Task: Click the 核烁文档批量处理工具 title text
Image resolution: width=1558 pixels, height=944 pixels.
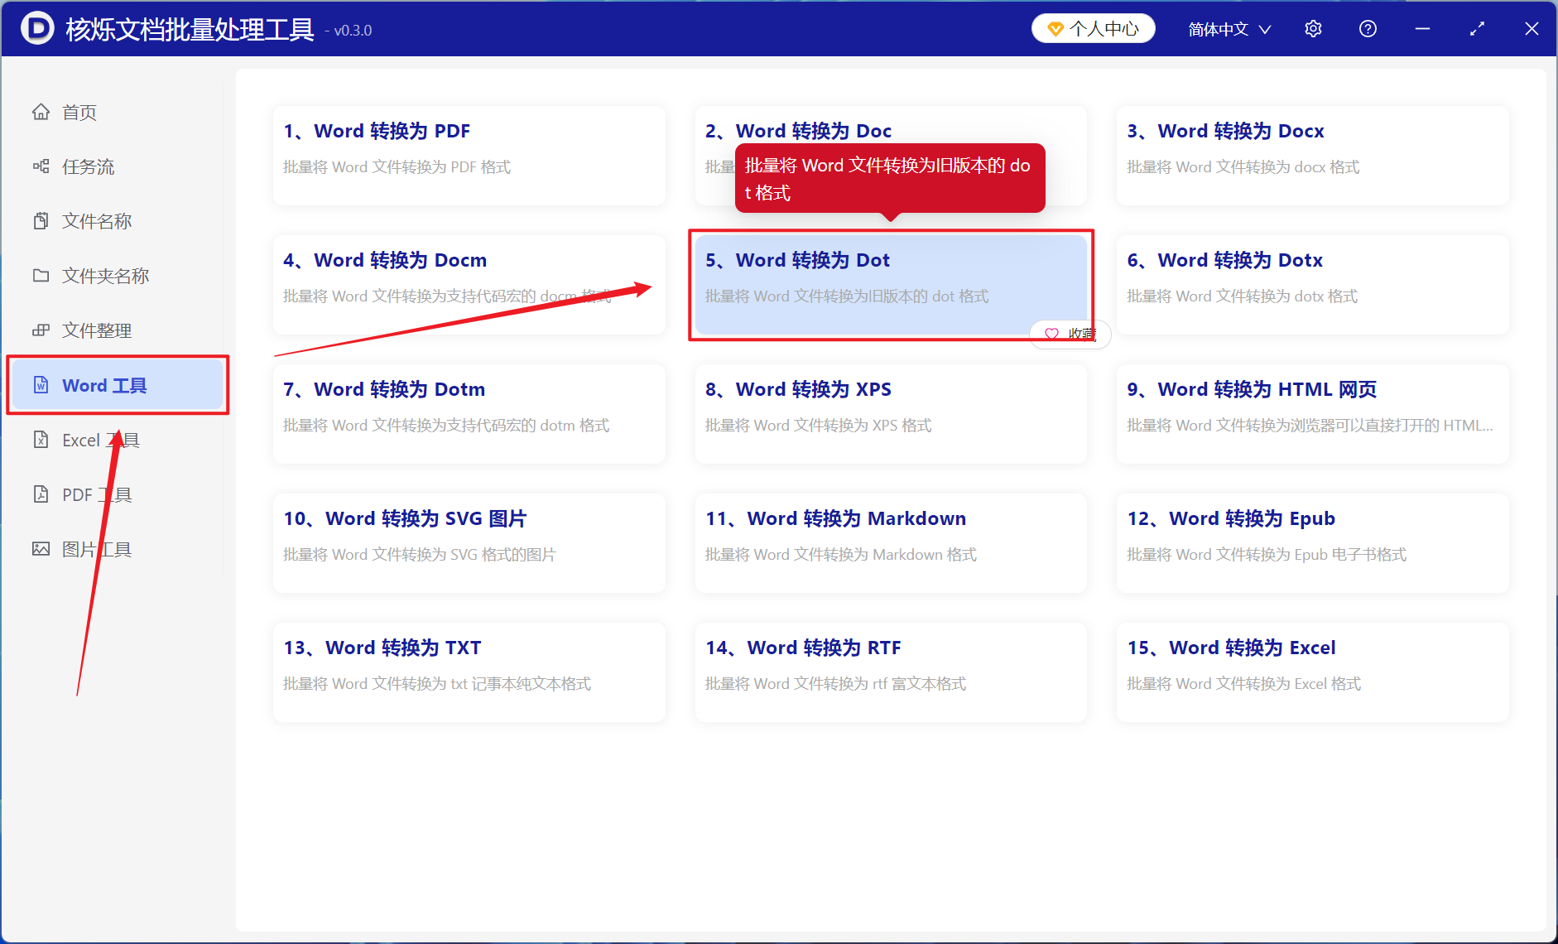Action: point(190,30)
